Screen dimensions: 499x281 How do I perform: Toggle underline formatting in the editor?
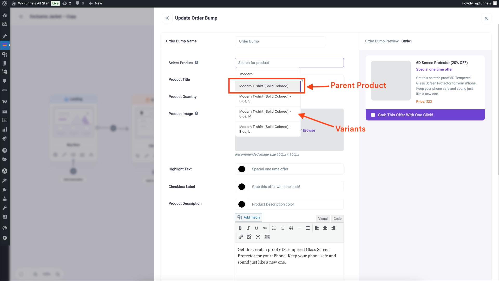tap(257, 228)
